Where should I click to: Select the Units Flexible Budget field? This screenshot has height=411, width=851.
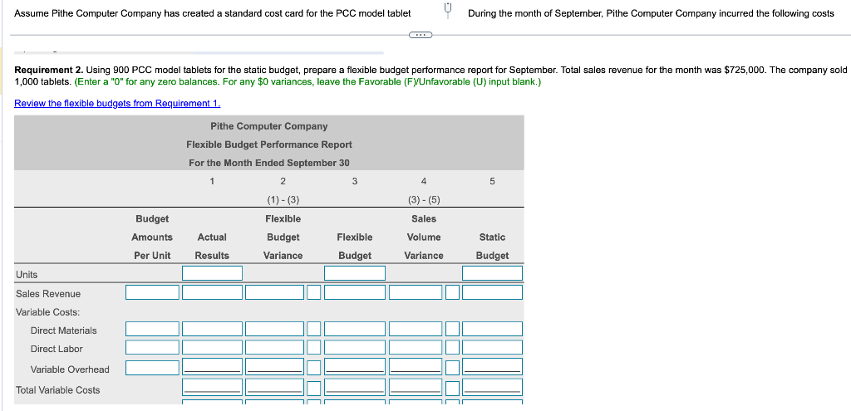355,273
